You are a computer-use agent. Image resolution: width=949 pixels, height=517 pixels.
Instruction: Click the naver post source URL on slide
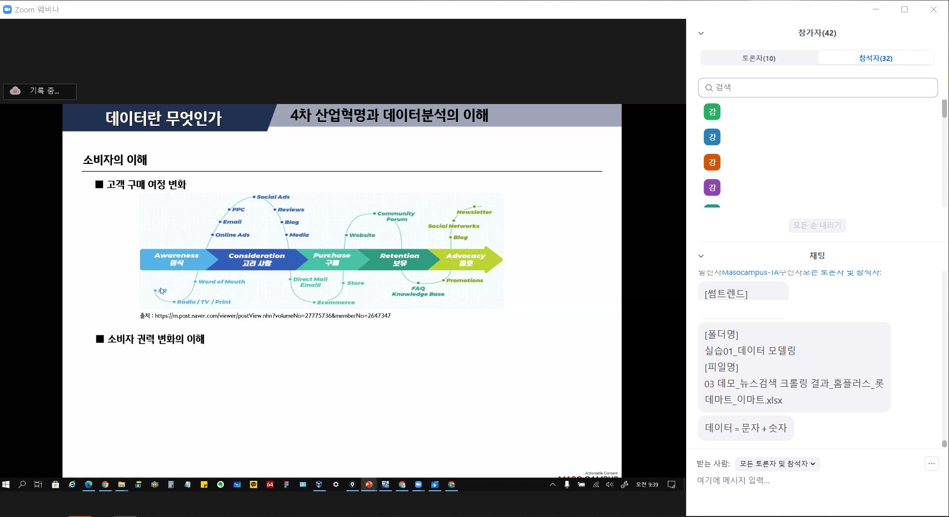pos(272,316)
